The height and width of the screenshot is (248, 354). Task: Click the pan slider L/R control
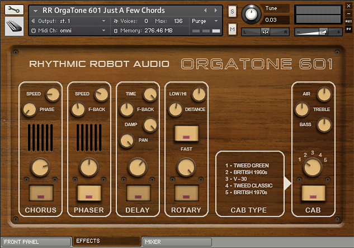coord(265,32)
